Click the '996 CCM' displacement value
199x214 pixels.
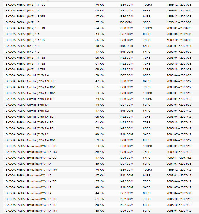[x=125, y=22]
